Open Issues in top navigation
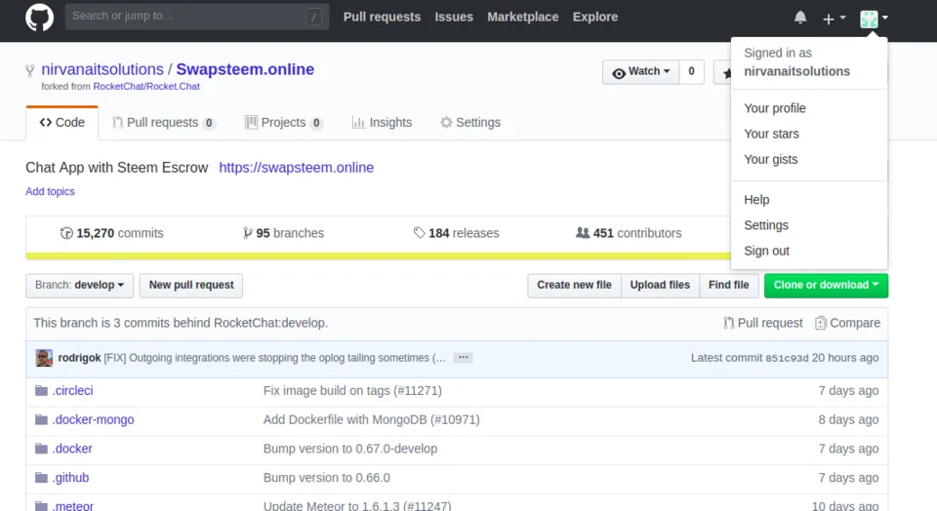Viewport: 937px width, 511px height. tap(454, 17)
